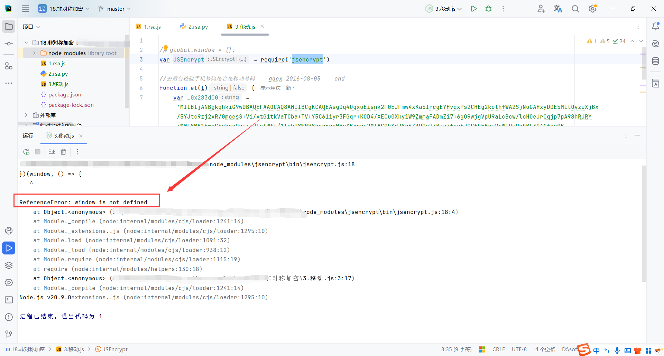The image size is (664, 356).
Task: Stop the running process
Action: coord(38,152)
